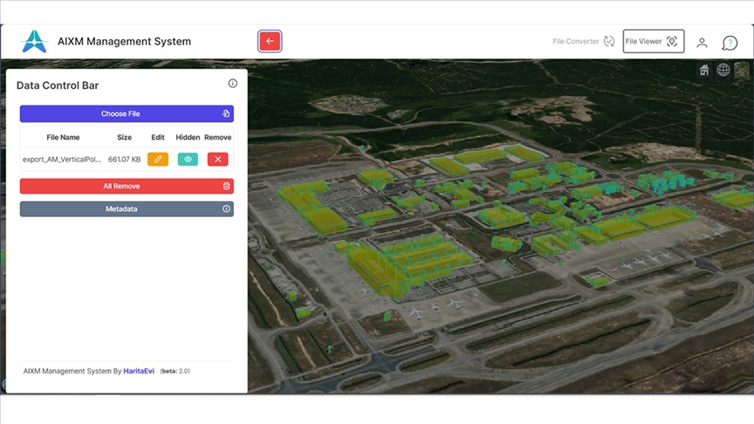Toggle file visibility with the eye button

point(188,159)
